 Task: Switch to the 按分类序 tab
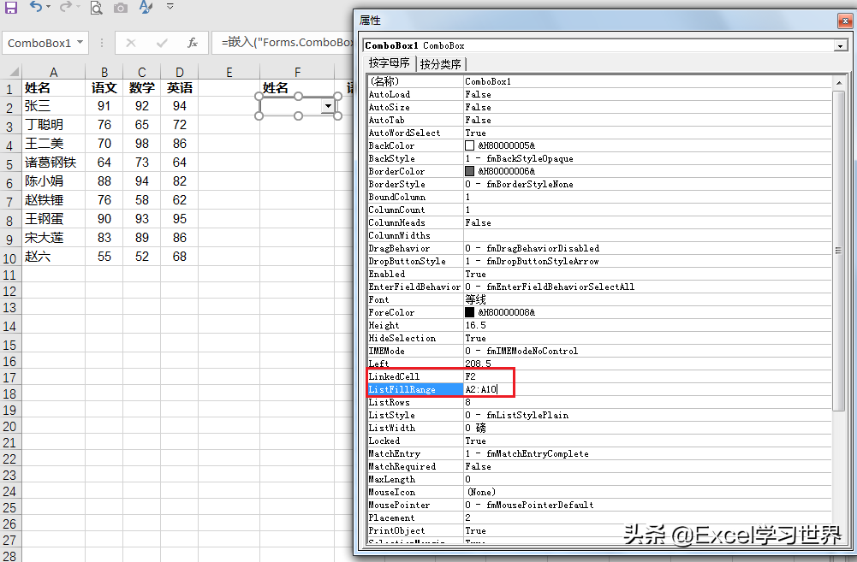coord(441,64)
